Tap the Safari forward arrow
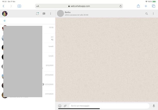 click(11, 6)
